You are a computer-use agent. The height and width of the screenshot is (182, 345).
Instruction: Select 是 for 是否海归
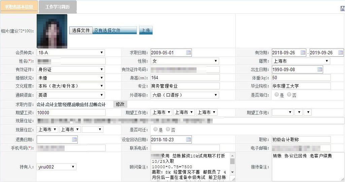tap(277, 94)
